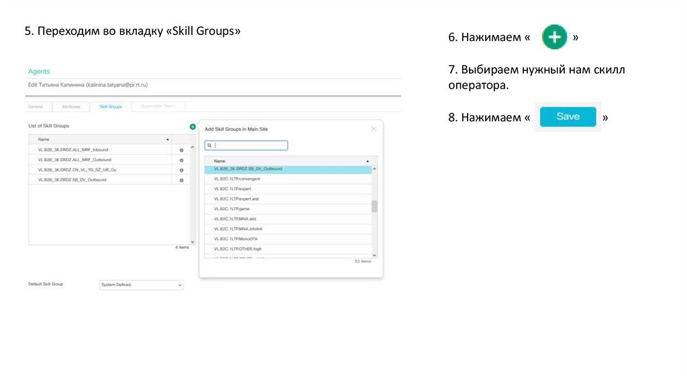Sort popup skill groups by Name arrow
Viewport: 687px width, 385px height.
(x=367, y=162)
